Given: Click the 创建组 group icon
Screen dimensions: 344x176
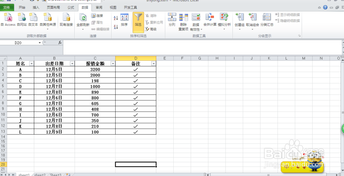Looking at the screenshot, I should 239,21.
